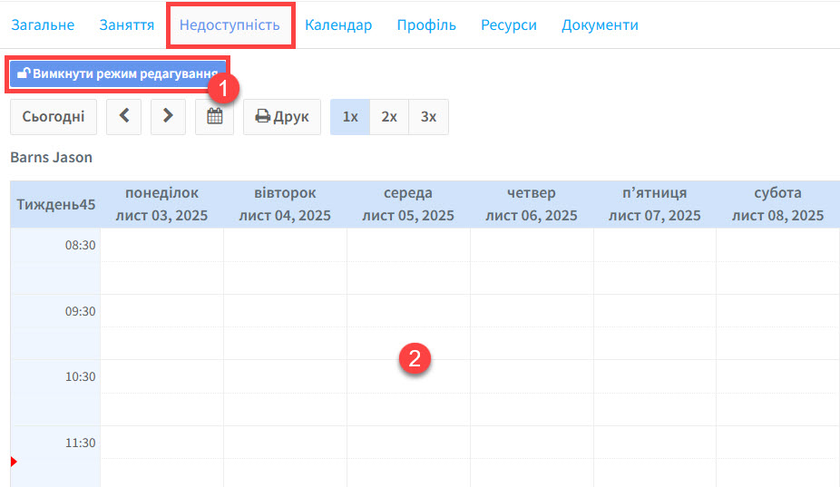Click Saturday 09:30 time slot cell

coord(777,311)
